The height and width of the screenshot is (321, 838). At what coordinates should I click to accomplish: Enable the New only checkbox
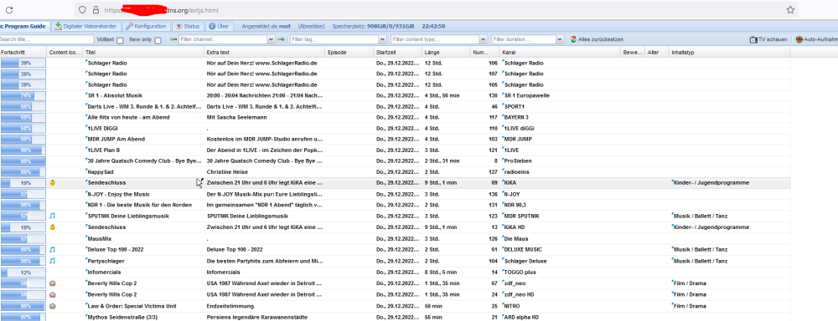point(158,40)
